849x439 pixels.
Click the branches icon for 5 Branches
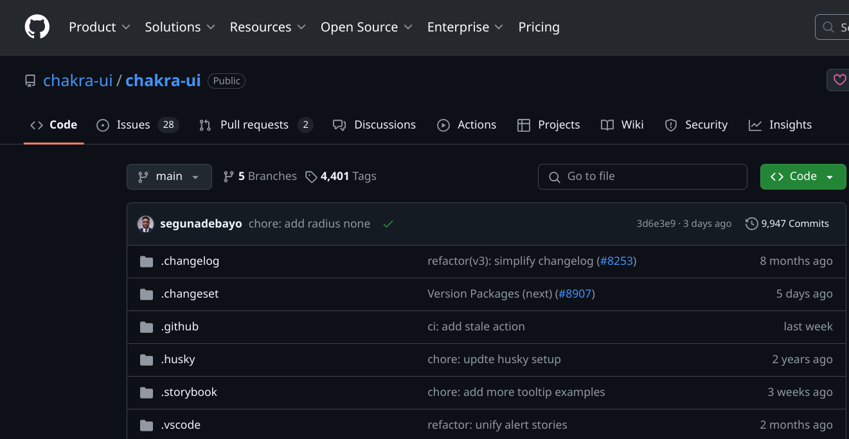coord(228,176)
